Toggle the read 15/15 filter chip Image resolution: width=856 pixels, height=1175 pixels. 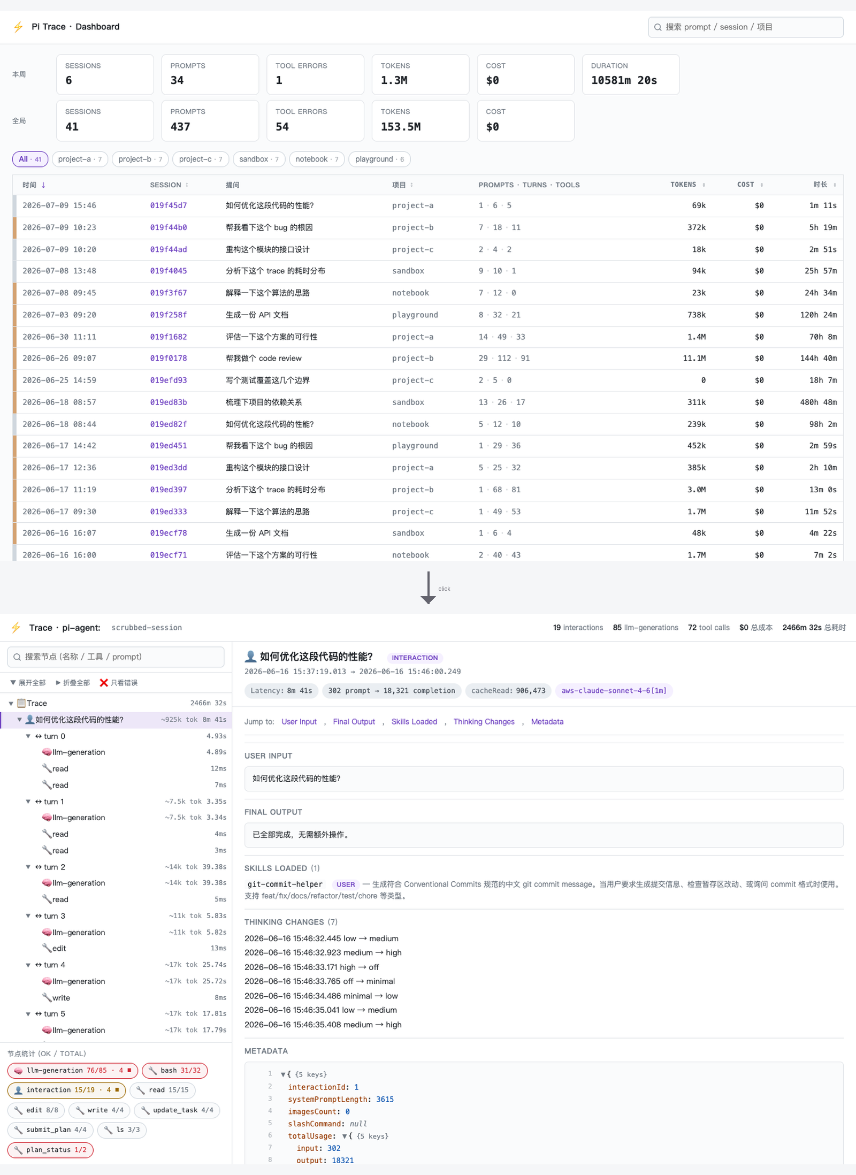pyautogui.click(x=163, y=1090)
